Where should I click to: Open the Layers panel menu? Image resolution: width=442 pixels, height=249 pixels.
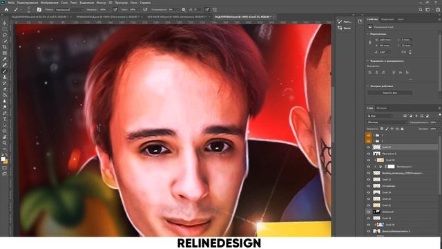(439, 109)
